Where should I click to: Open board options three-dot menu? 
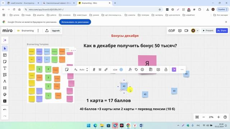(x=38, y=30)
